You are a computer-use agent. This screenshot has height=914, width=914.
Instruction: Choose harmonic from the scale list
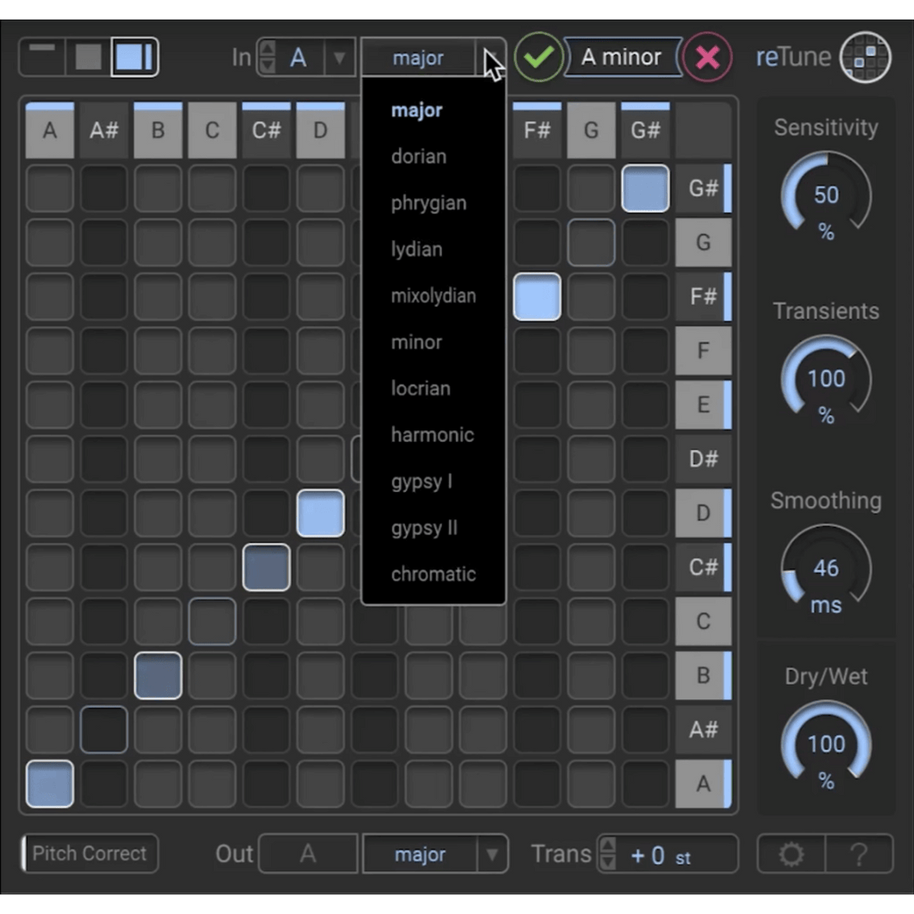point(433,435)
